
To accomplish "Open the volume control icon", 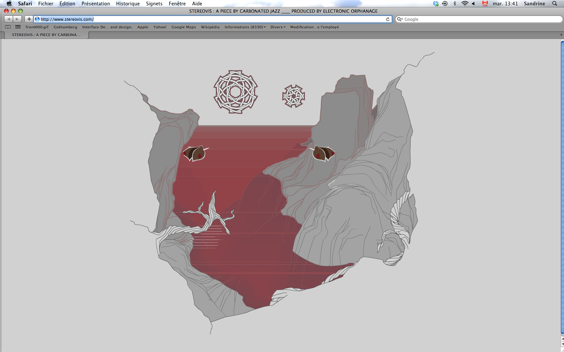I will coord(473,4).
